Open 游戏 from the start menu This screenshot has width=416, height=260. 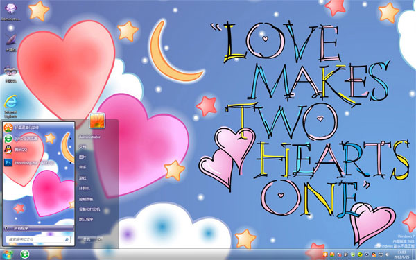[x=83, y=178]
